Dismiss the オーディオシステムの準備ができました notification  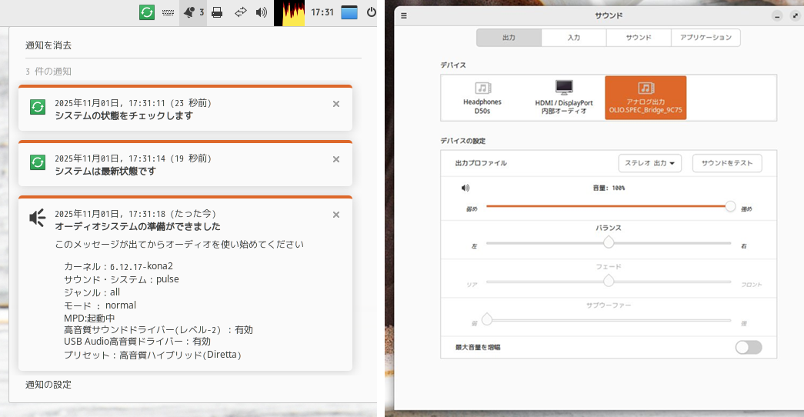click(336, 215)
